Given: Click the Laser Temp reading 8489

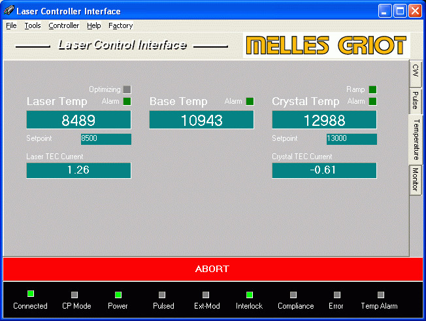Looking at the screenshot, I should tap(79, 119).
